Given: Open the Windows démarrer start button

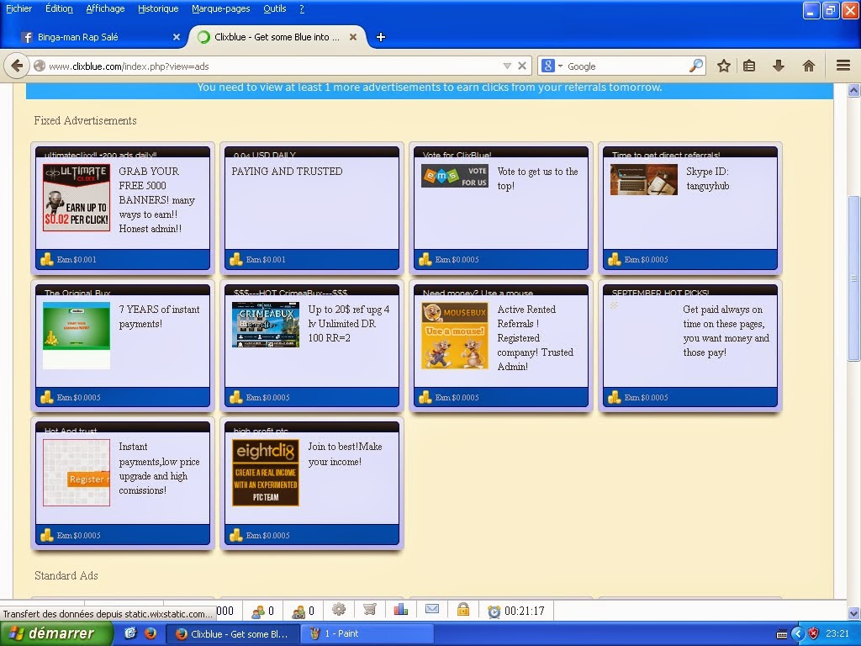Looking at the screenshot, I should 56,633.
